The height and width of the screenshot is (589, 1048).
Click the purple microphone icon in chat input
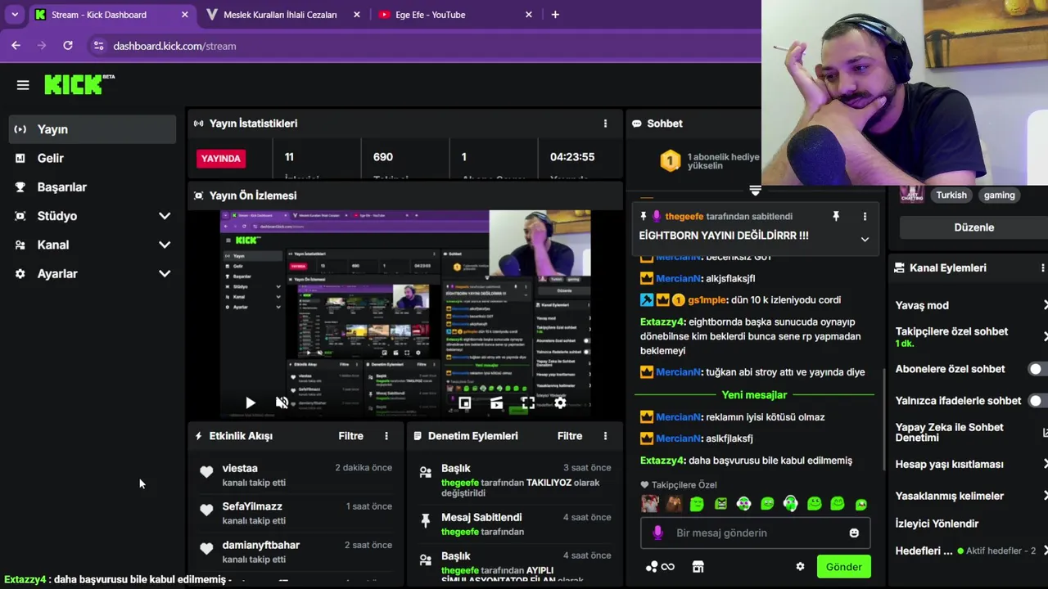(x=657, y=533)
